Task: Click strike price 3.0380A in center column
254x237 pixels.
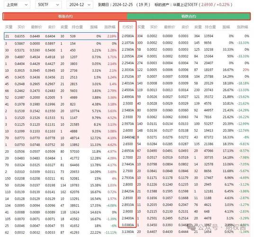Action: pyautogui.click(x=128, y=225)
